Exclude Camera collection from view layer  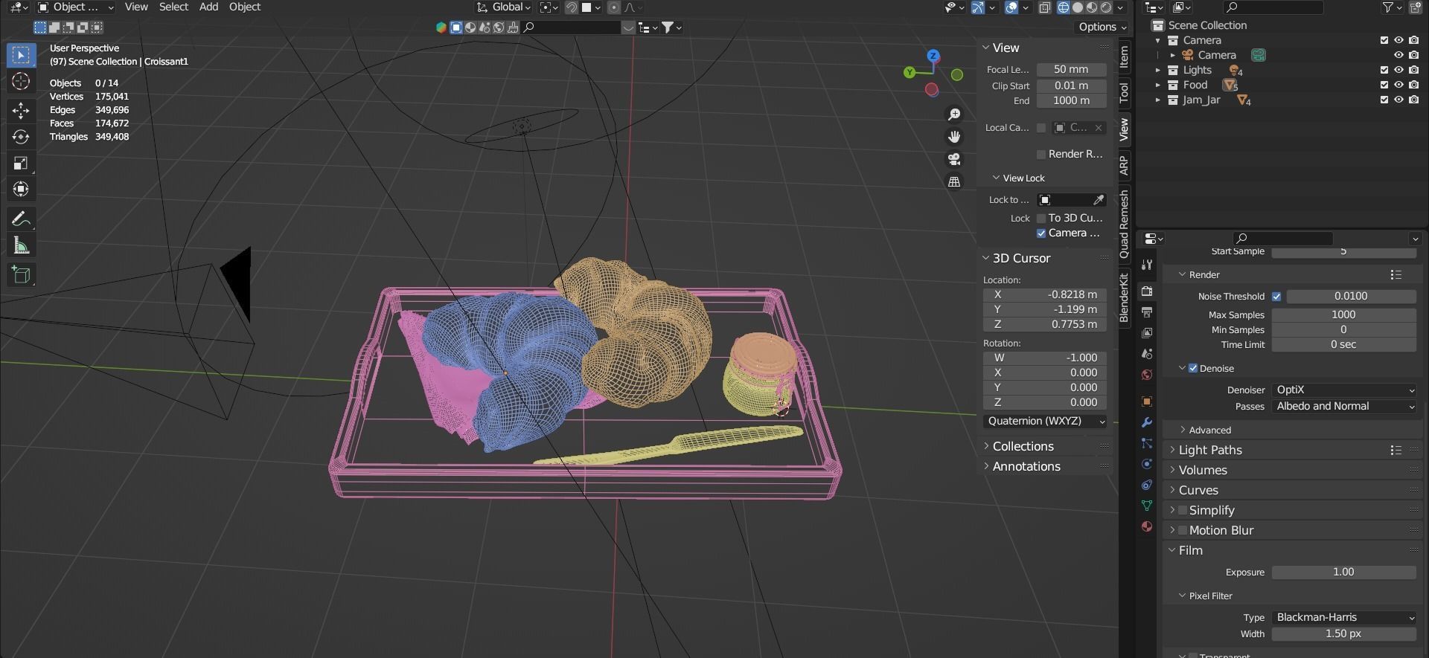coord(1384,40)
